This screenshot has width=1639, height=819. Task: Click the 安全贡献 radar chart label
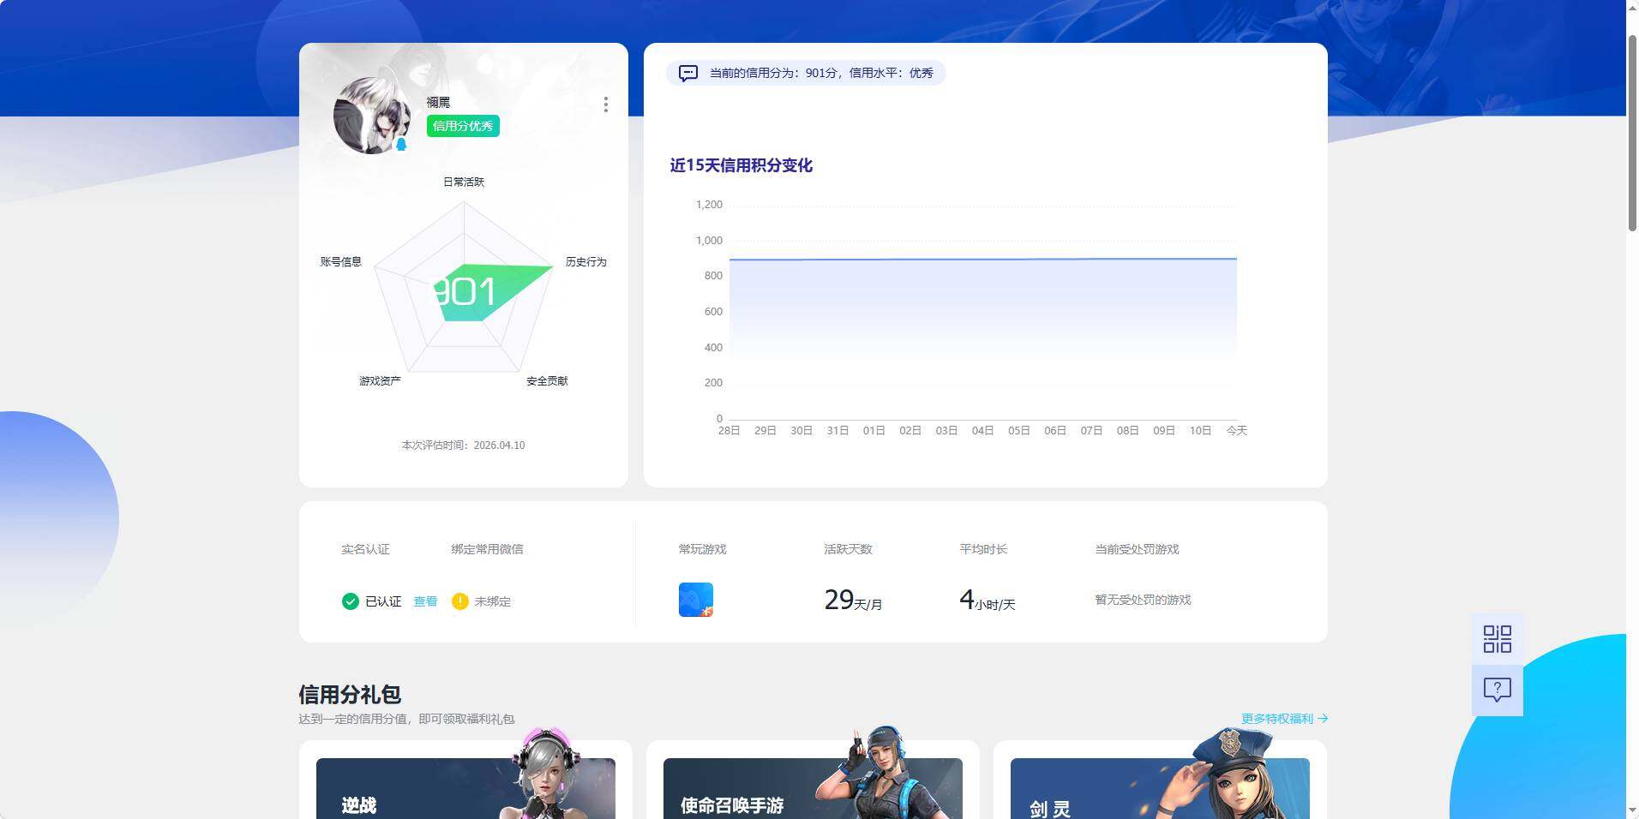[x=547, y=381]
